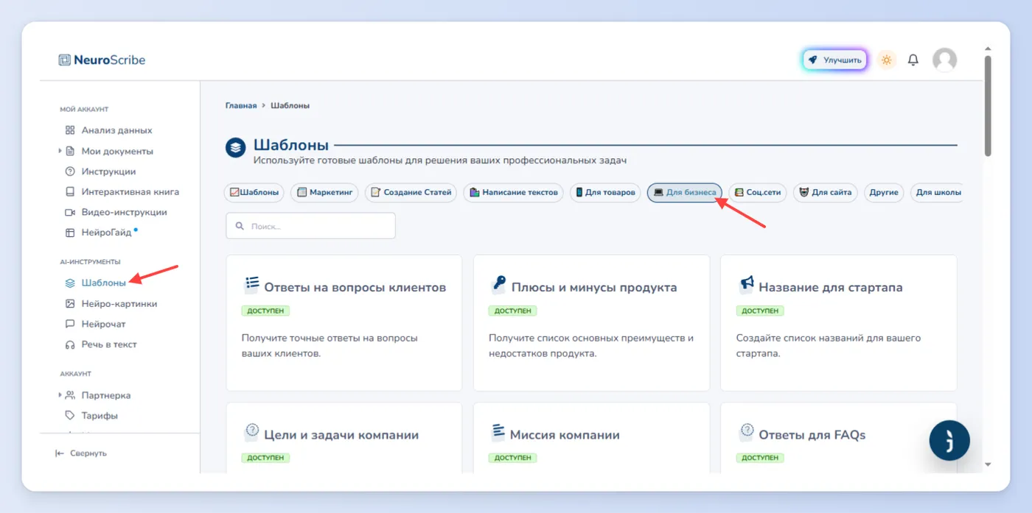
Task: Click the Поиск search input field
Action: 310,226
